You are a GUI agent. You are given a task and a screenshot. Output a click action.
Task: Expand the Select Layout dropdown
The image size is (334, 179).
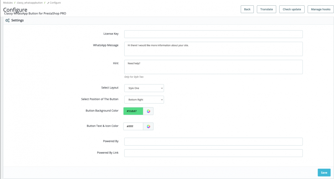[144, 88]
